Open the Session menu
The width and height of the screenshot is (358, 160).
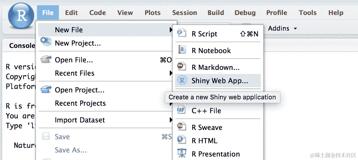(184, 13)
